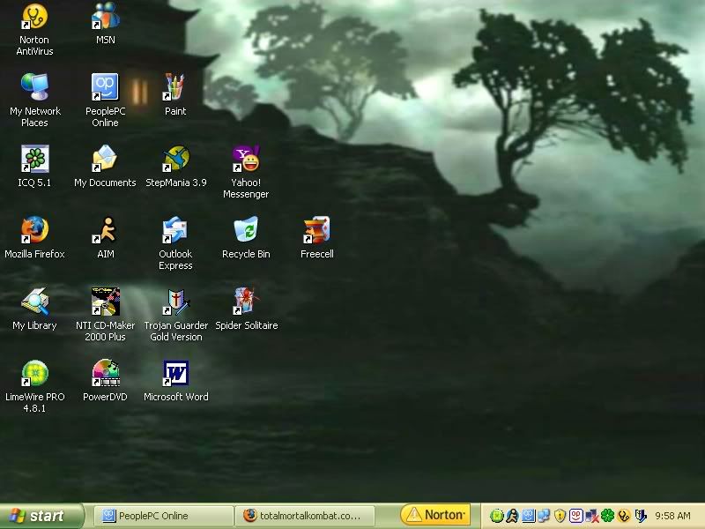
Task: Select the Paint shortcut icon
Action: [x=175, y=87]
